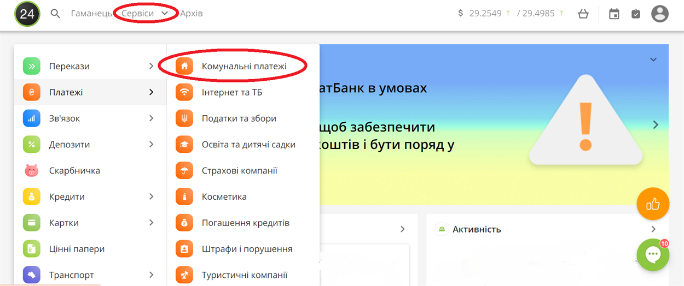Go to next banner slide arrow
The image size is (684, 286).
tap(656, 125)
